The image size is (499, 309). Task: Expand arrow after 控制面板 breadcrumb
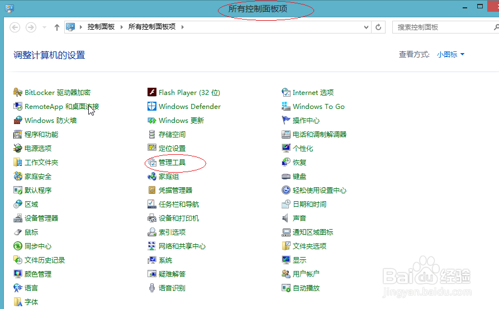[122, 27]
